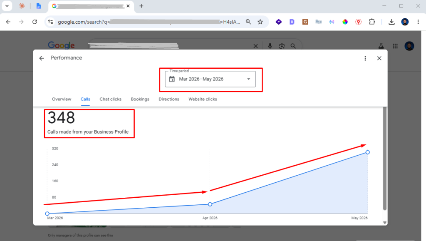426x241 pixels.
Task: Open the downloads icon in toolbar
Action: tap(391, 22)
